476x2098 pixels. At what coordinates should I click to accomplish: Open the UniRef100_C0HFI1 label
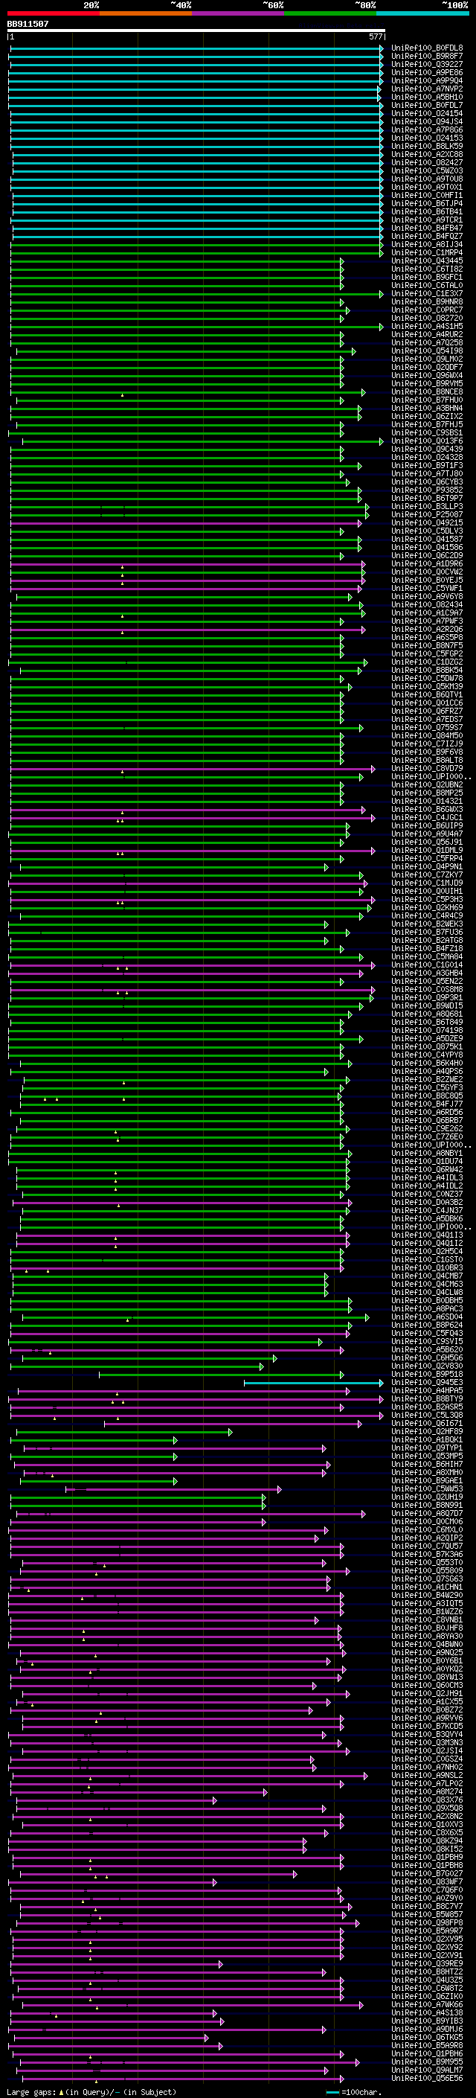pyautogui.click(x=426, y=196)
